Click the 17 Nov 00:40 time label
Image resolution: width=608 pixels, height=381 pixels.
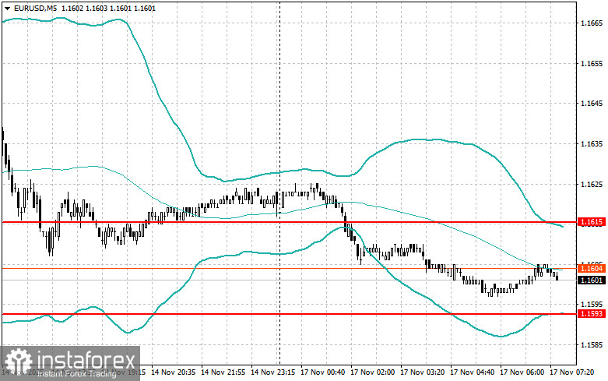(x=323, y=372)
